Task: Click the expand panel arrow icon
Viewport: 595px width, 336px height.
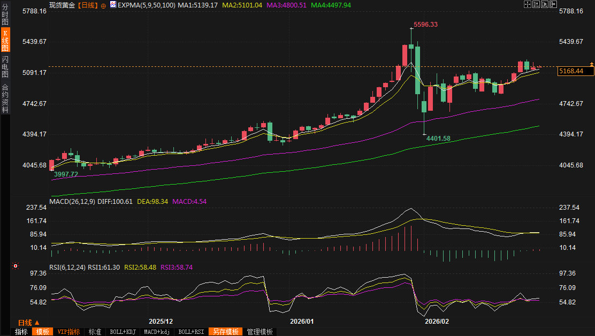Action: point(553,4)
